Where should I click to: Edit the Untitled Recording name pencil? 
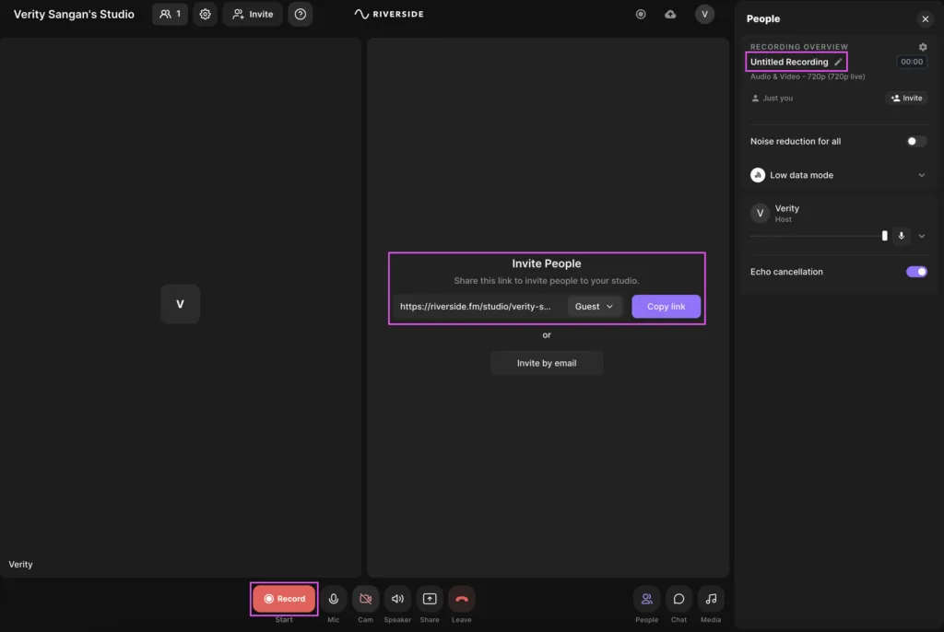click(x=837, y=62)
